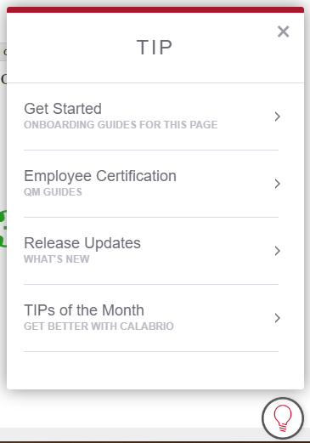
Task: Expand TIPs of the Month chevron
Action: [x=277, y=318]
